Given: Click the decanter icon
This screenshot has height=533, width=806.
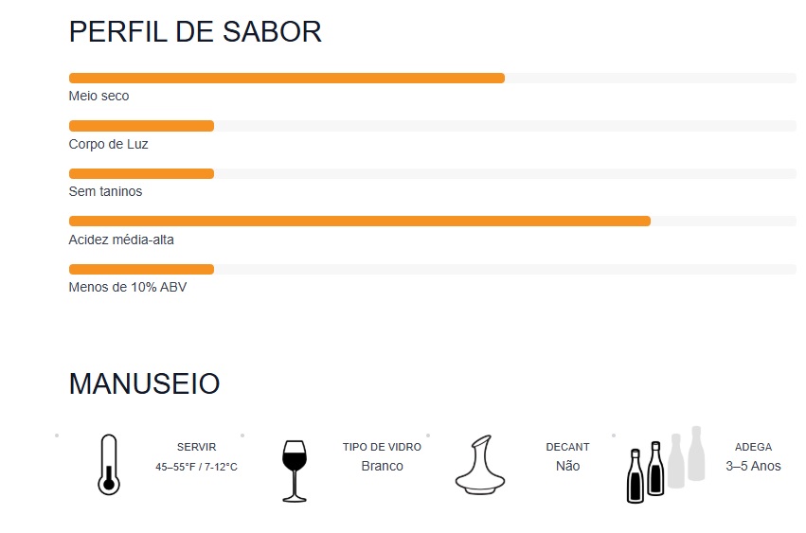Looking at the screenshot, I should pos(480,465).
